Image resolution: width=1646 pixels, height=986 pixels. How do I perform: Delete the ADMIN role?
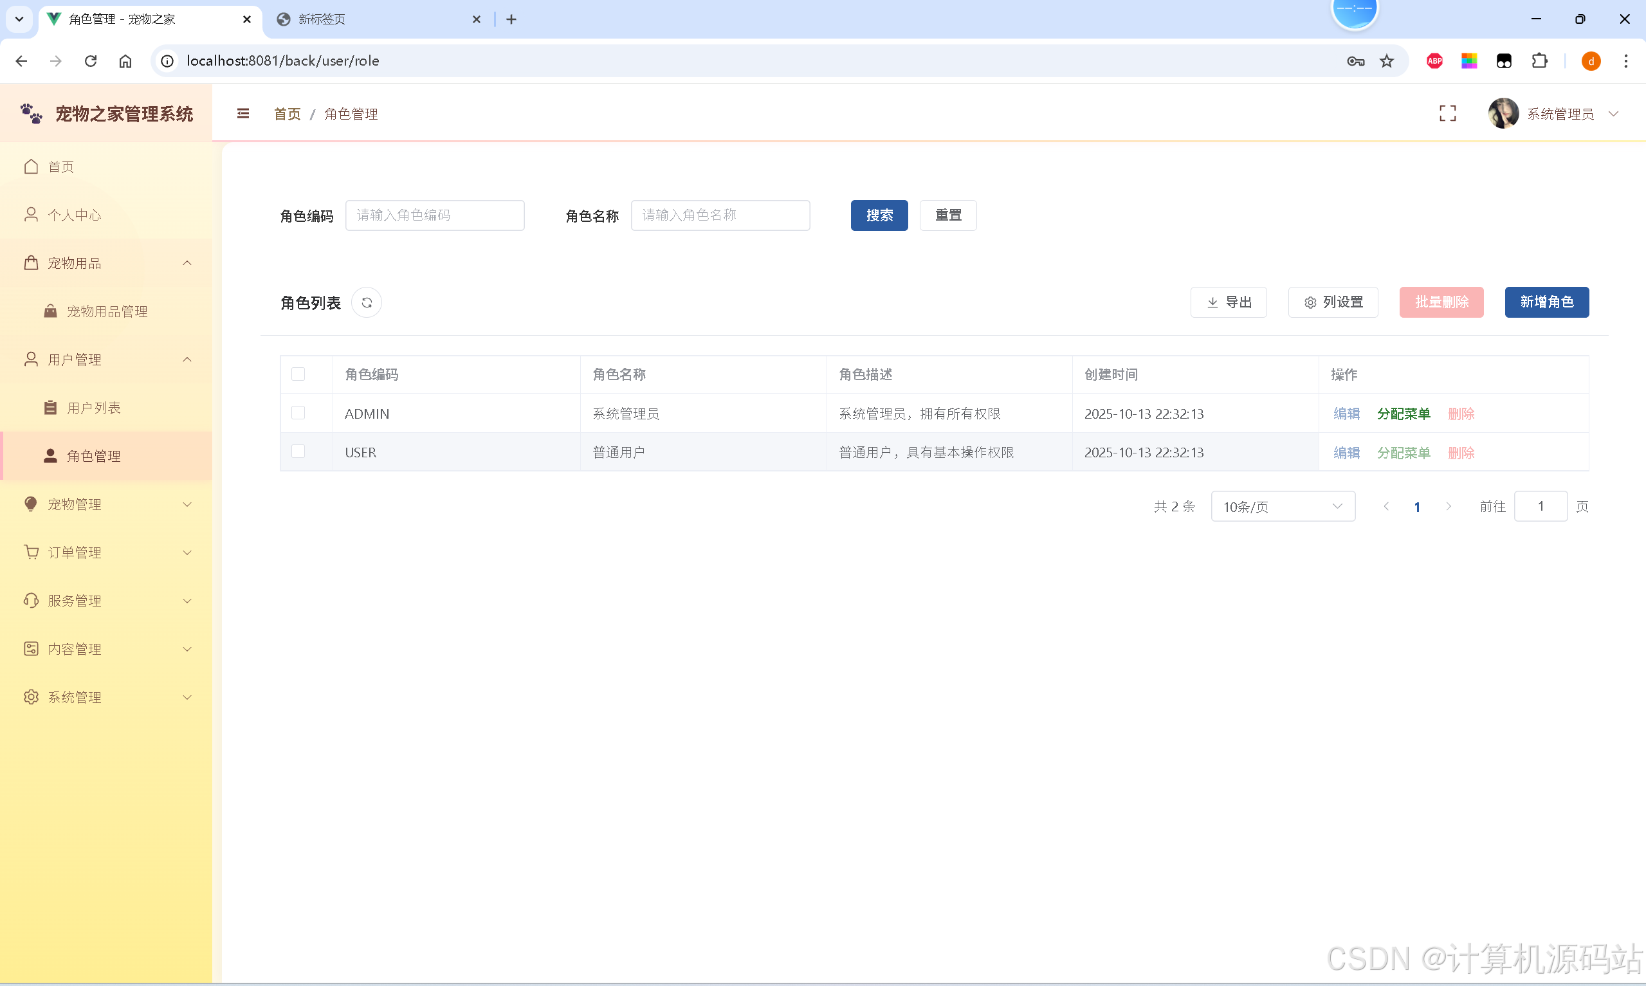pos(1461,414)
